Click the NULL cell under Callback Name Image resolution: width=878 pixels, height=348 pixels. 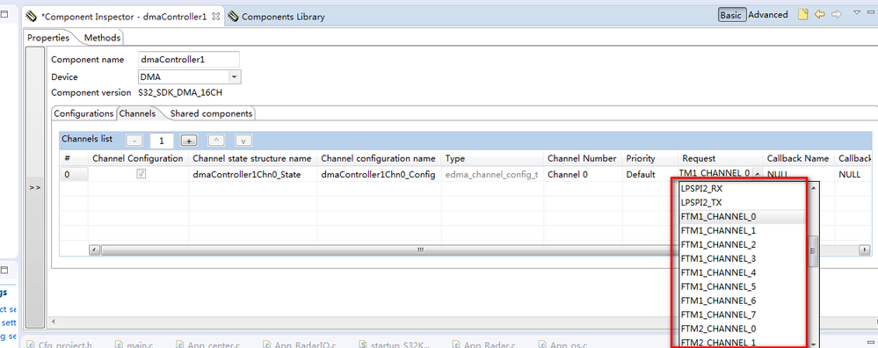tap(799, 175)
